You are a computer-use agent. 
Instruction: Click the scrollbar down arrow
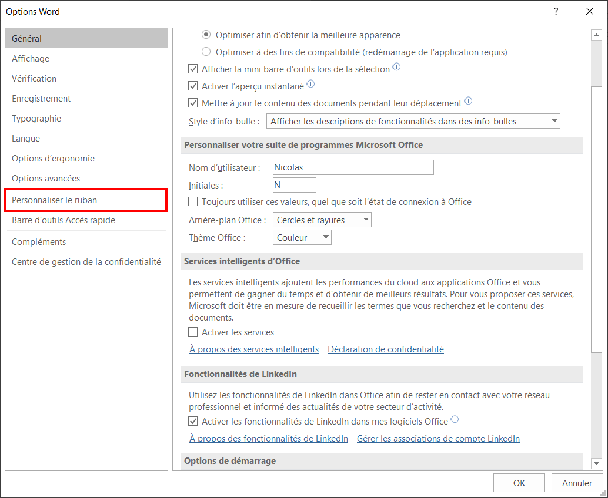pos(596,463)
